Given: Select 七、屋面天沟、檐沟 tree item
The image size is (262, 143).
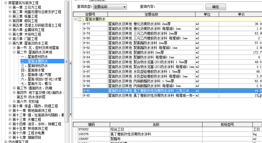Looking at the screenshot, I should pyautogui.click(x=36, y=84).
